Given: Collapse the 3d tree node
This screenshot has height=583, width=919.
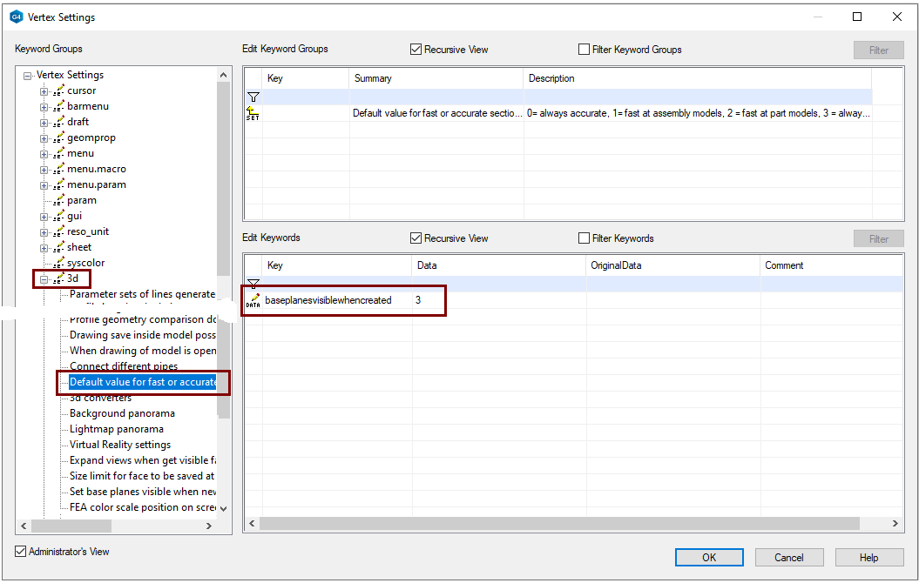Looking at the screenshot, I should 44,278.
